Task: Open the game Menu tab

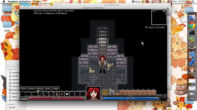Action: click(x=23, y=88)
